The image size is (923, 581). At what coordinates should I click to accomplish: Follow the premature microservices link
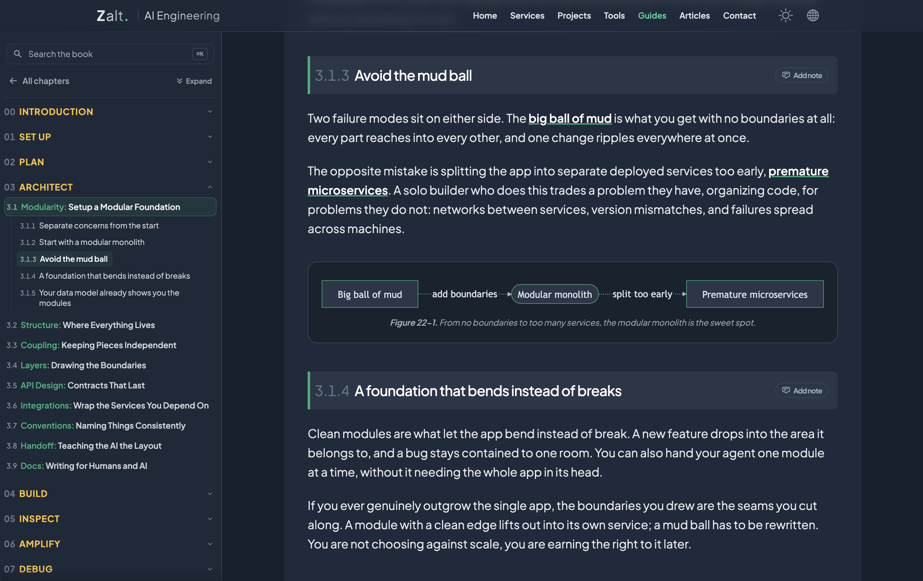[568, 180]
